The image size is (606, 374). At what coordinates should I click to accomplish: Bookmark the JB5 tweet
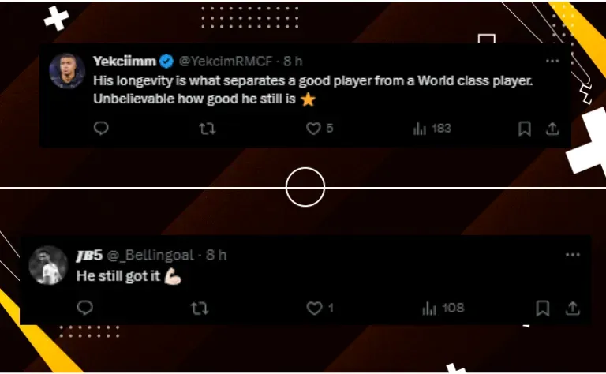coord(543,309)
